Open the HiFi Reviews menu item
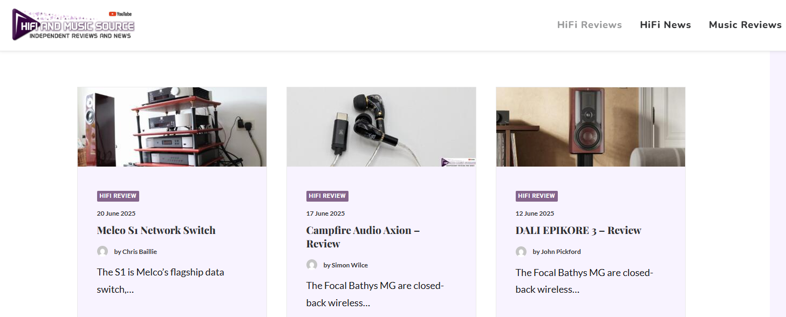Image resolution: width=786 pixels, height=317 pixels. click(590, 25)
